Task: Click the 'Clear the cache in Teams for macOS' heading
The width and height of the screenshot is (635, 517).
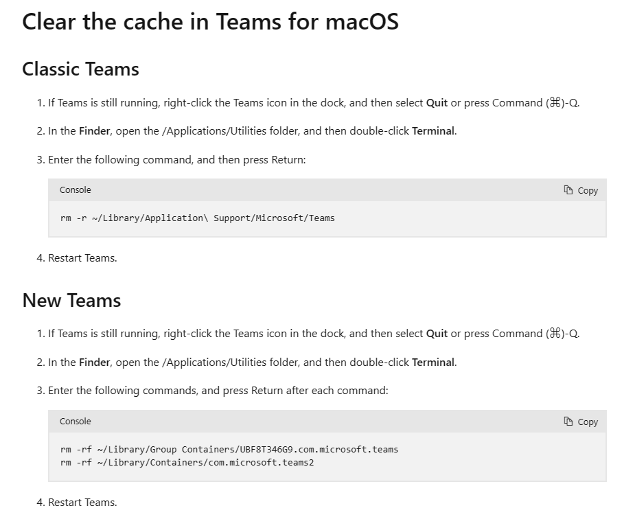Action: click(x=210, y=21)
